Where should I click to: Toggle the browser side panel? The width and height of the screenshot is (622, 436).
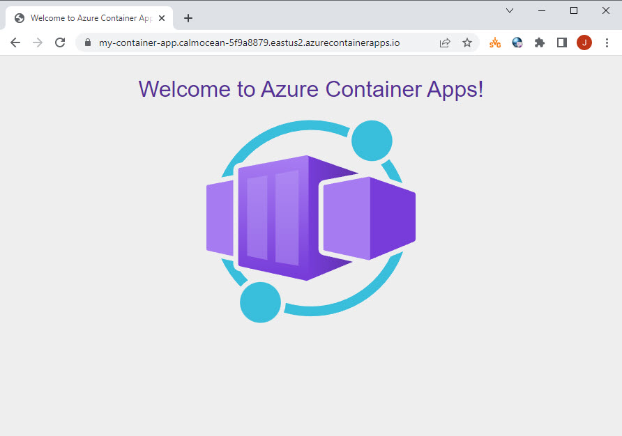pyautogui.click(x=562, y=42)
